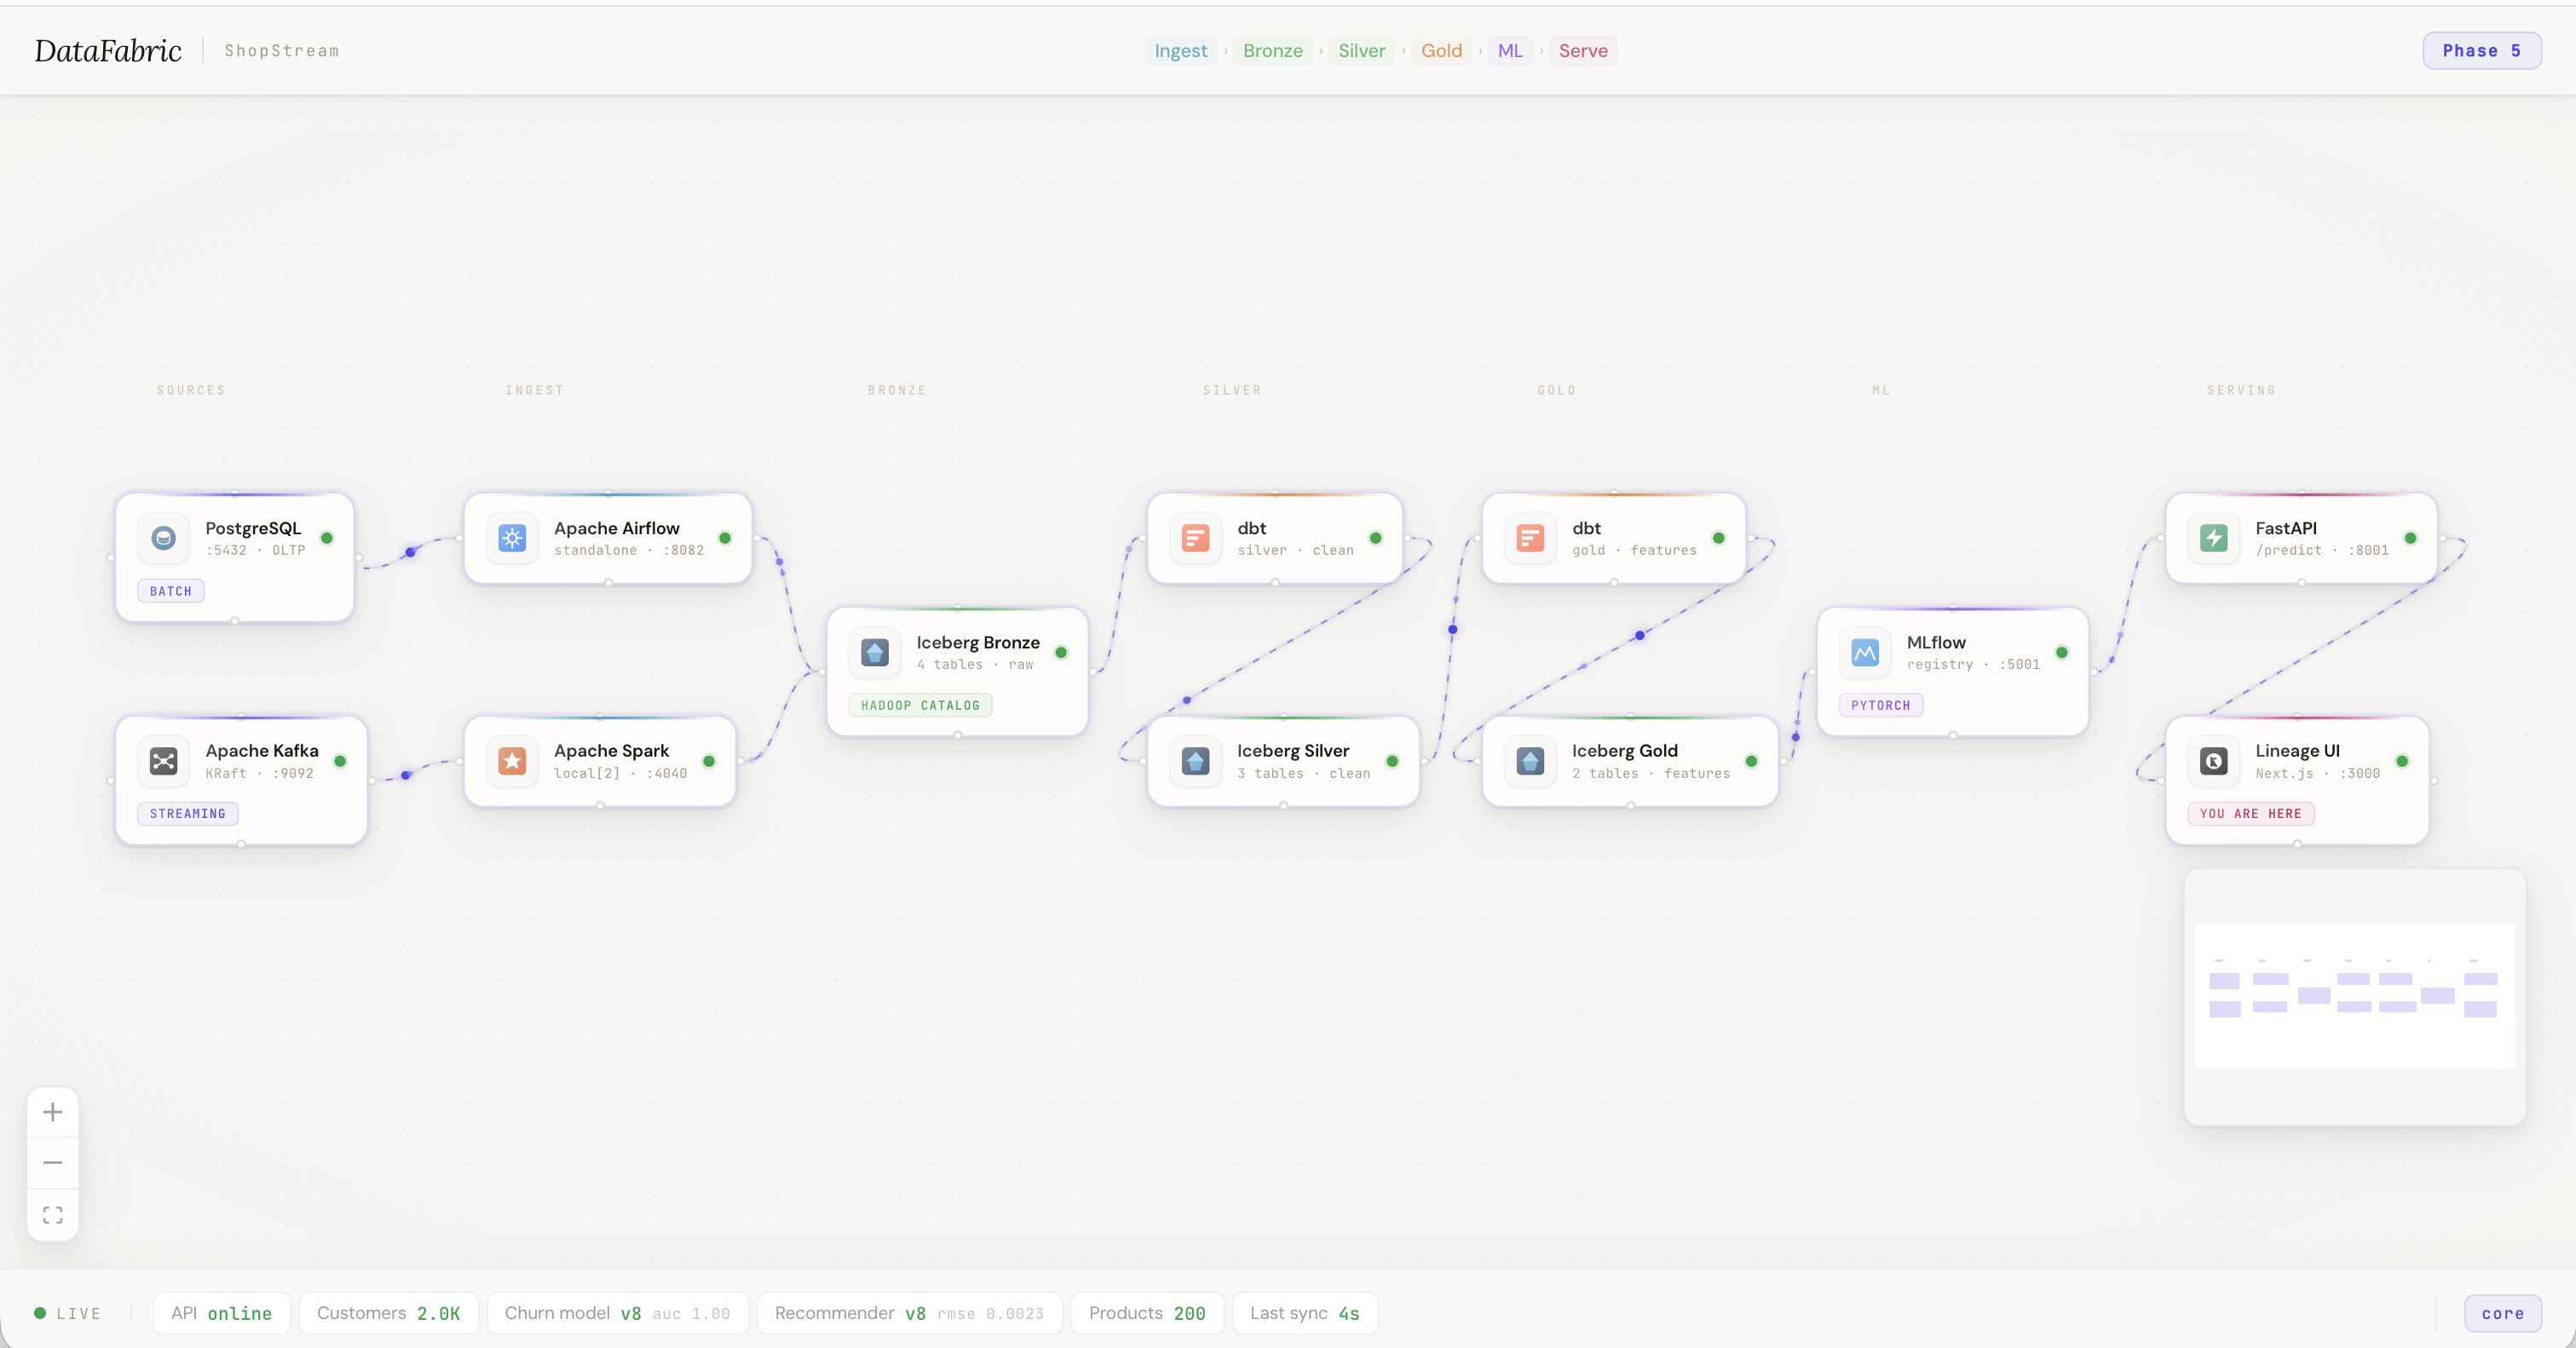Viewport: 2576px width, 1348px height.
Task: Click the FastAPI lightning bolt icon
Action: click(x=2213, y=538)
